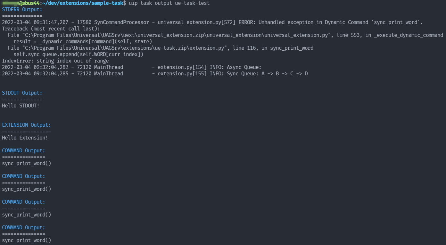Click the STDERR Output heading
The width and height of the screenshot is (446, 245).
[x=22, y=9]
